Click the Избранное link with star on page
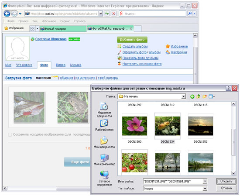Screen dimensions: 240x196 179,46
